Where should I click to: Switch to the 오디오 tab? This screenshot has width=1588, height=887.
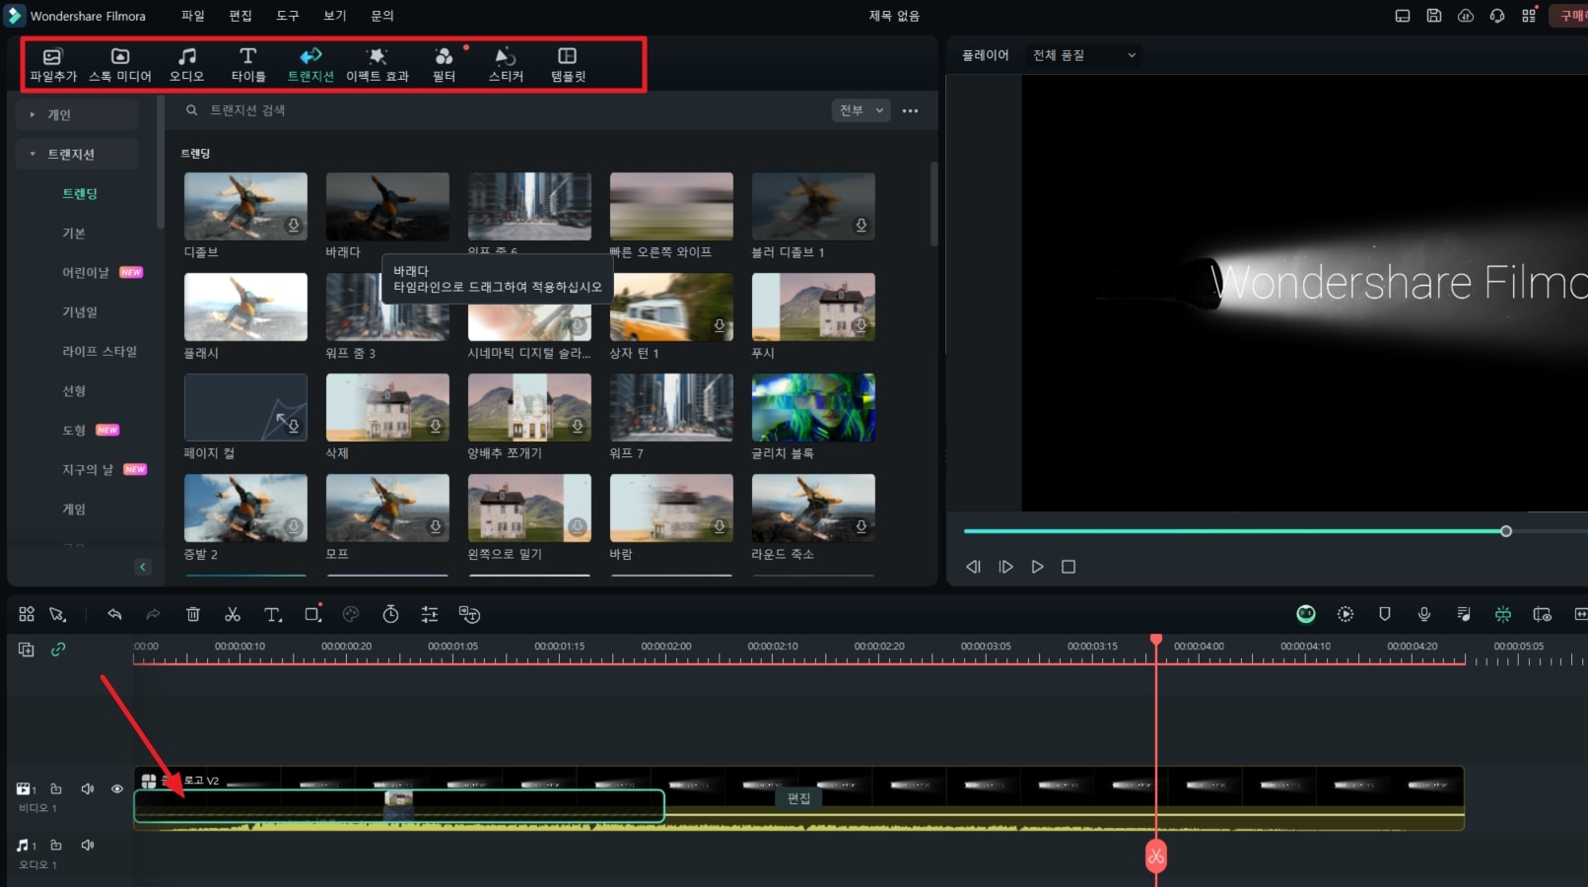(186, 65)
